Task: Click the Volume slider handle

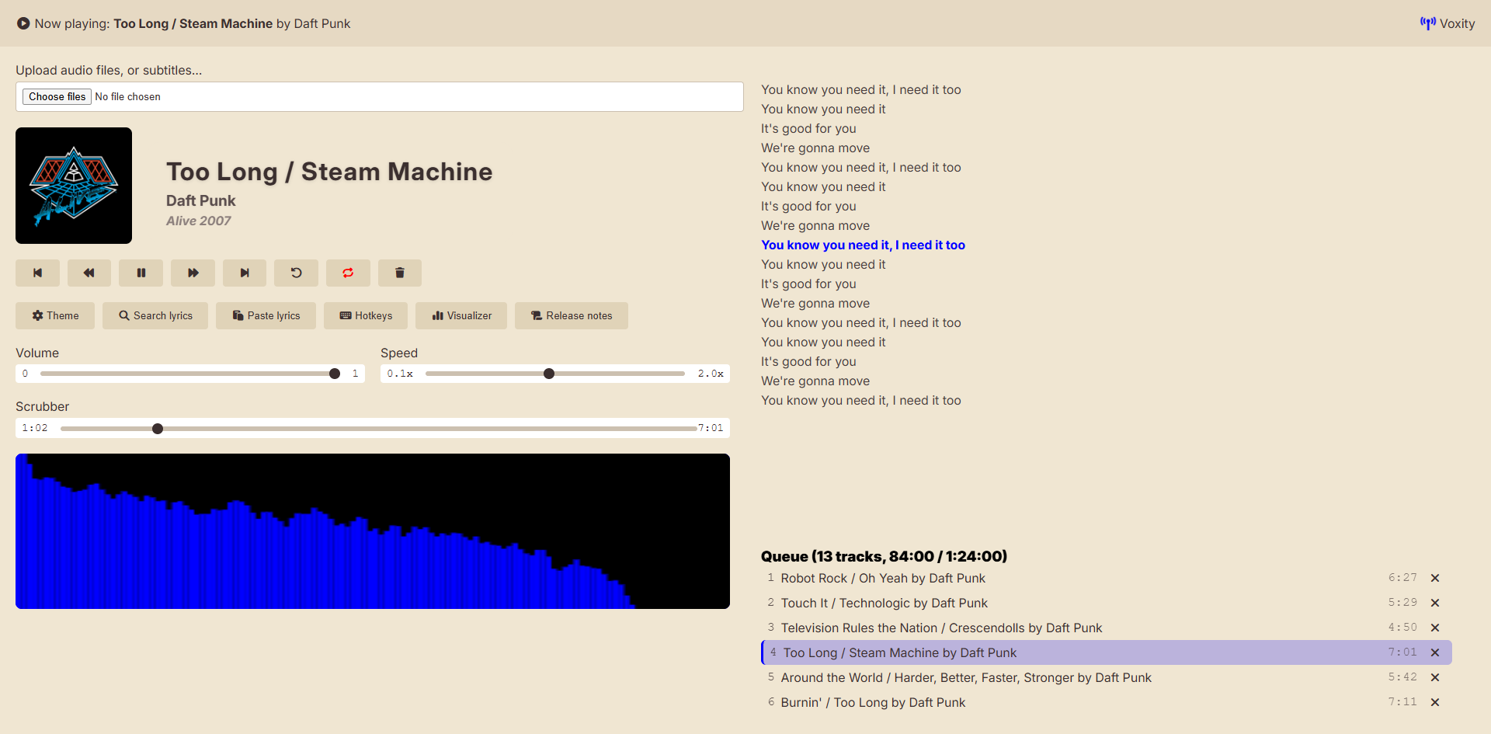Action: click(x=335, y=374)
